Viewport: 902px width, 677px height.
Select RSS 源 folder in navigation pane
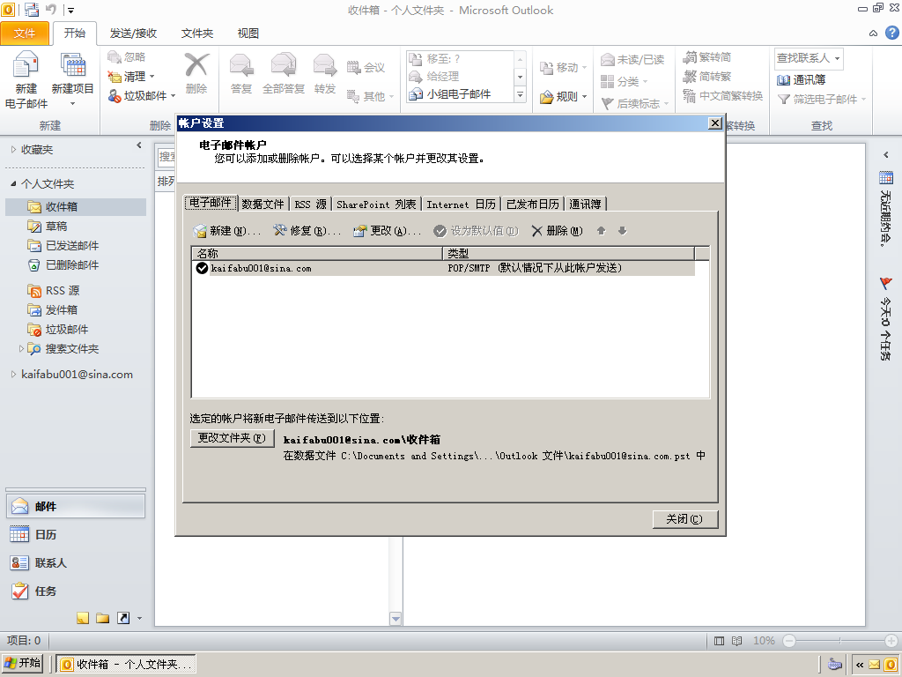(x=62, y=291)
